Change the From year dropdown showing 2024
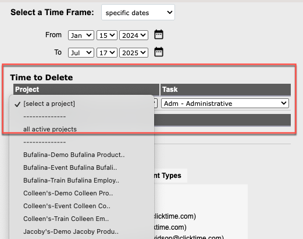The width and height of the screenshot is (303, 239). click(x=134, y=35)
